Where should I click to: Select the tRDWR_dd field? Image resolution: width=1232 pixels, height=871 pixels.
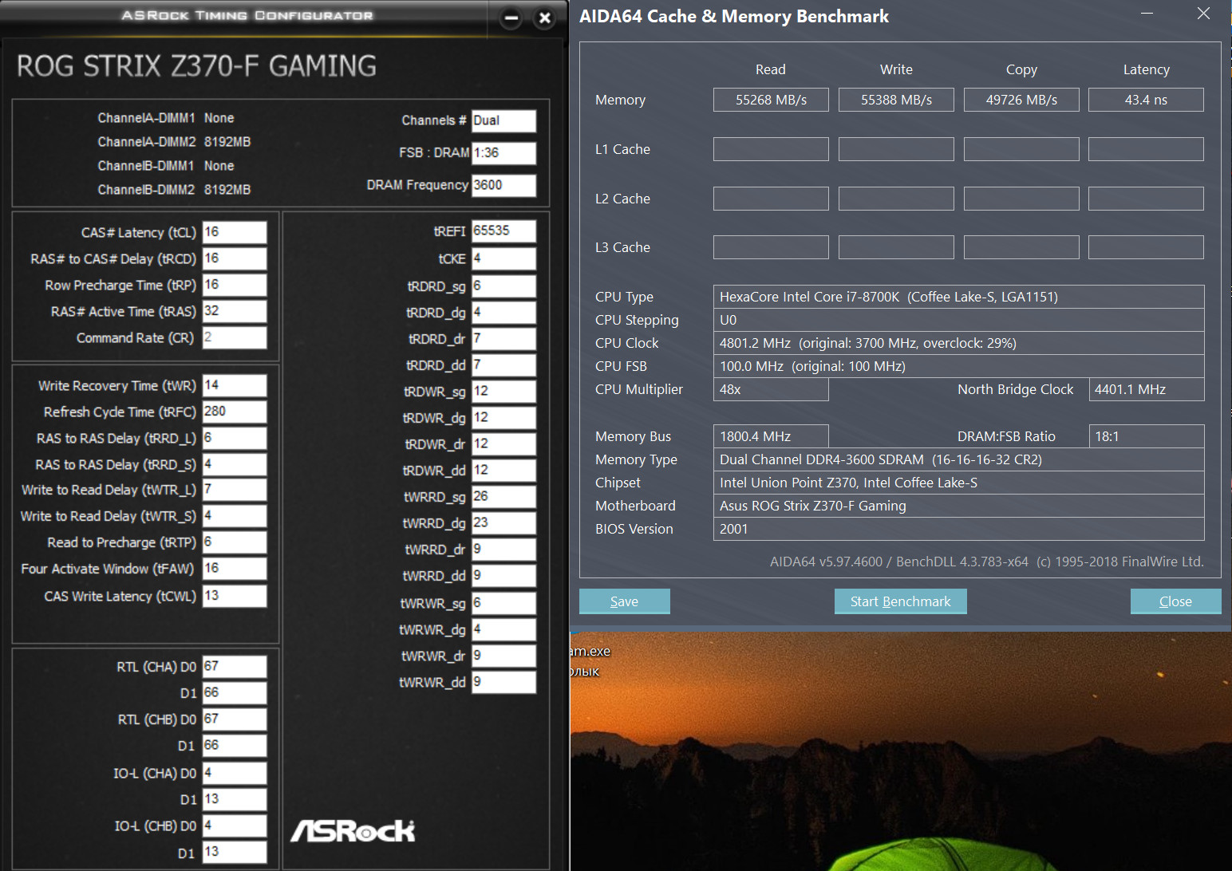(x=503, y=471)
